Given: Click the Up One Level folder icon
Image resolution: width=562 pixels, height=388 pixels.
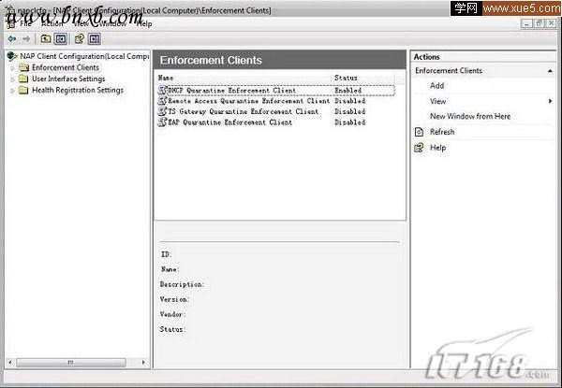Looking at the screenshot, I should 46,39.
